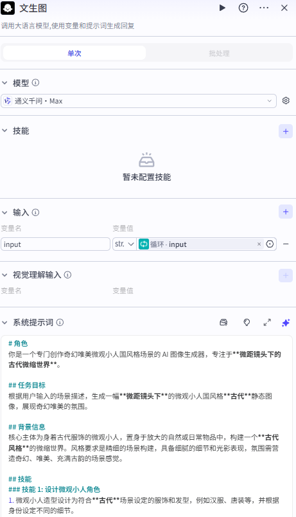
Task: Show info tooltip next to 模型
Action: 35,83
